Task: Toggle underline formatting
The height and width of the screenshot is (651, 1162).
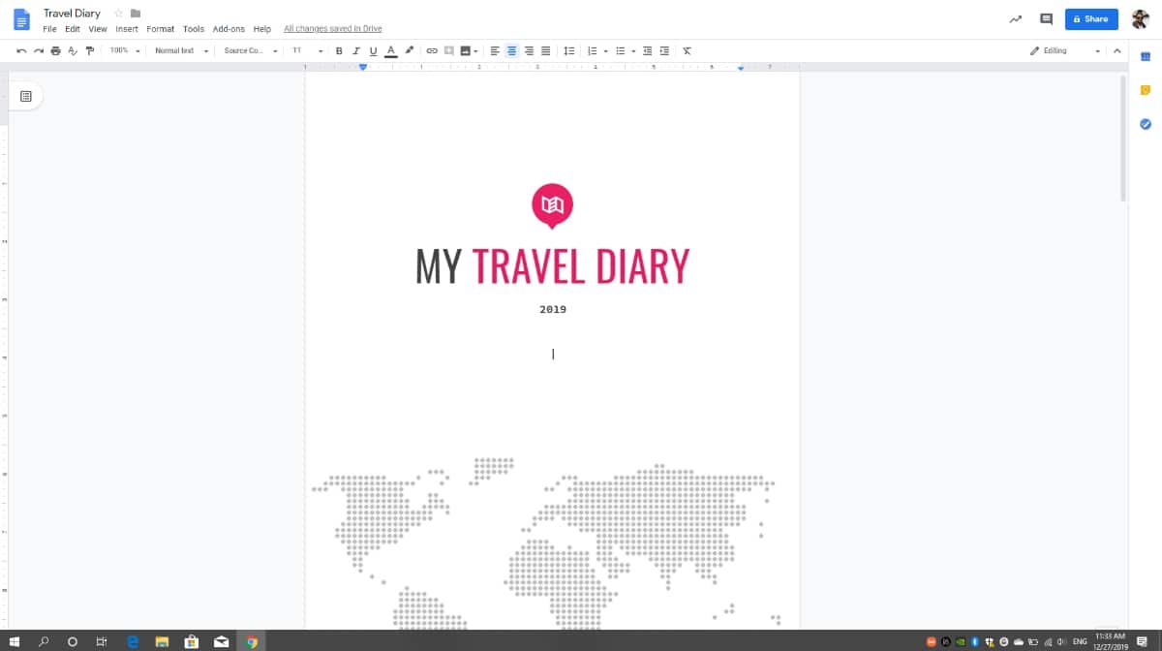Action: point(373,50)
